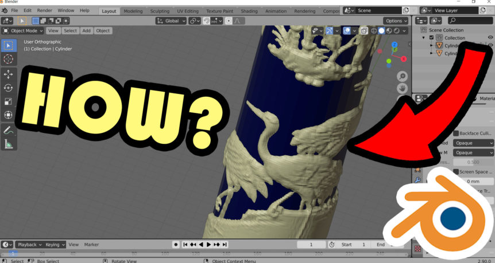Open the Object Mode dropdown

click(23, 30)
